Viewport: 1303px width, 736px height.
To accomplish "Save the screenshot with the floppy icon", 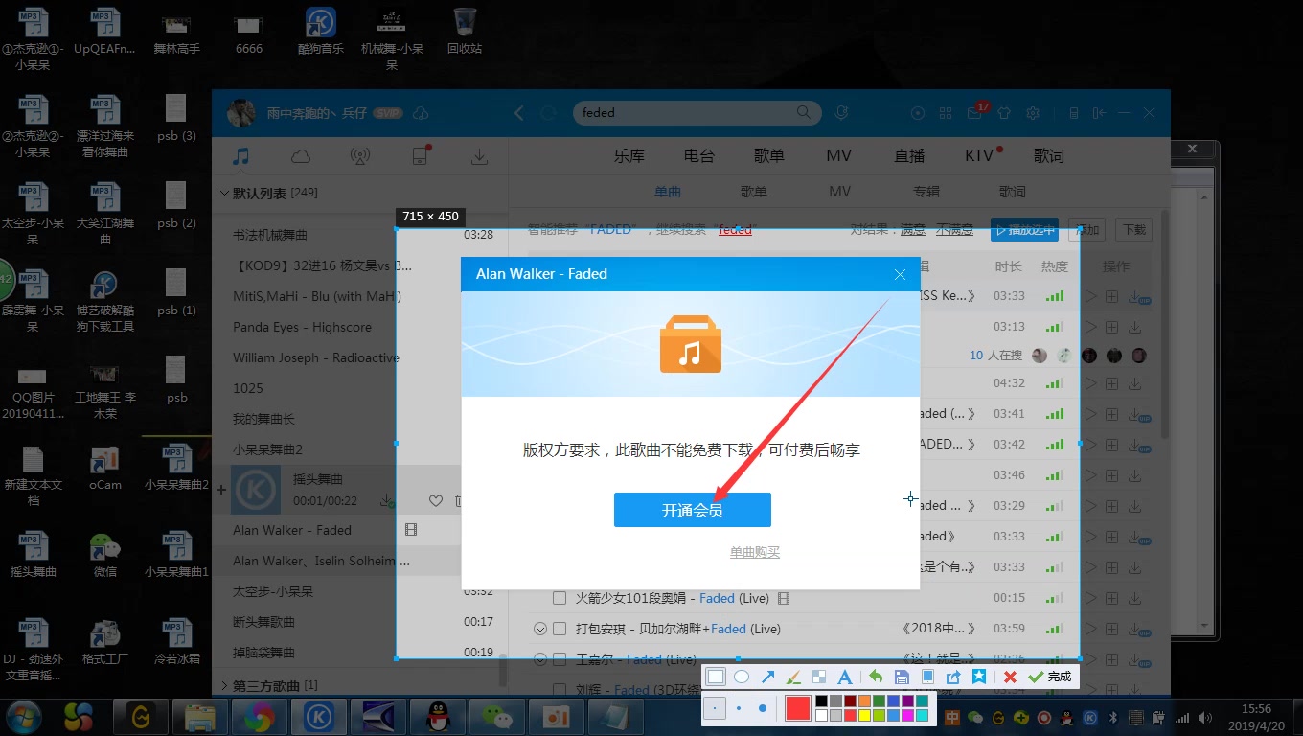I will click(902, 677).
